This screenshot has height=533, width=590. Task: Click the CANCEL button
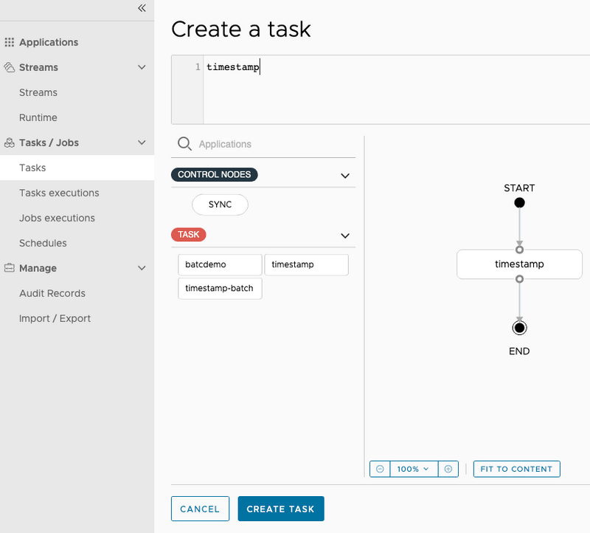click(x=200, y=509)
